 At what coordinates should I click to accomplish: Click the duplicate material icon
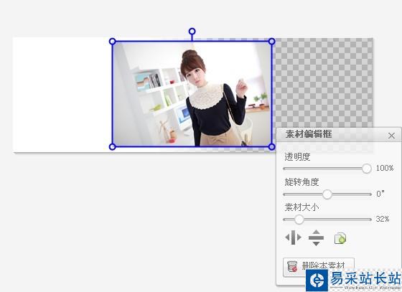pyautogui.click(x=340, y=238)
